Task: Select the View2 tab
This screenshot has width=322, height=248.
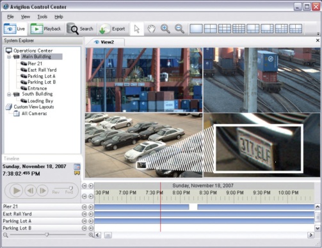Action: pos(104,42)
